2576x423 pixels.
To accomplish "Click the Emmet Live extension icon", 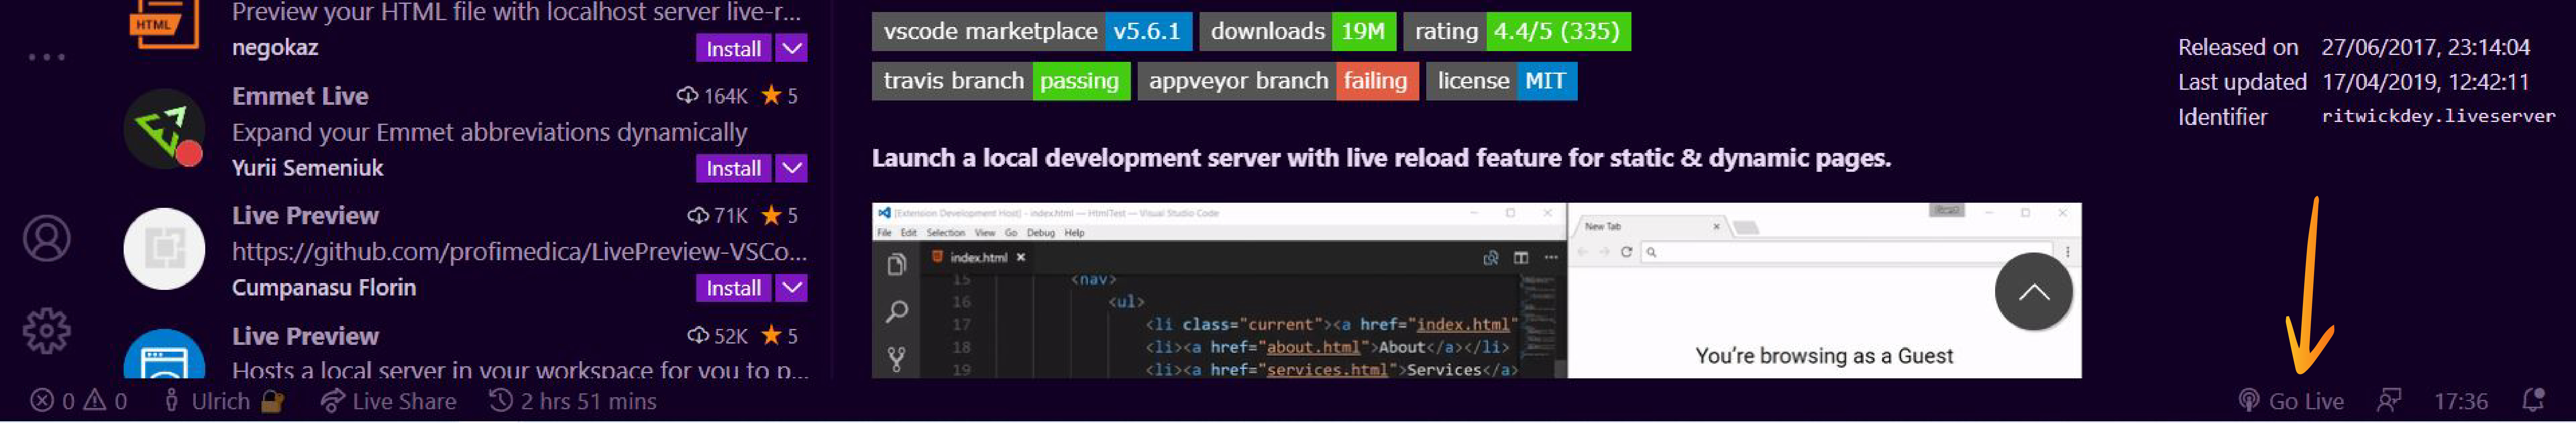I will tap(164, 129).
